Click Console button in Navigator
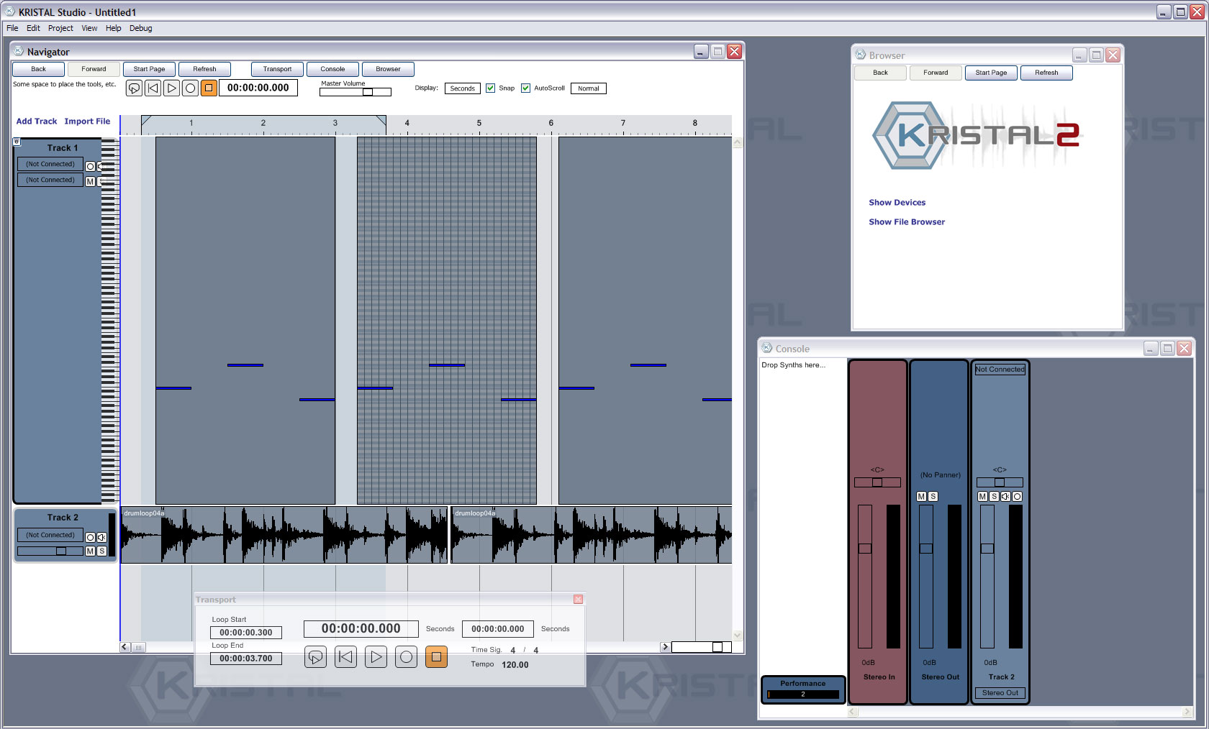This screenshot has width=1209, height=729. tap(332, 69)
